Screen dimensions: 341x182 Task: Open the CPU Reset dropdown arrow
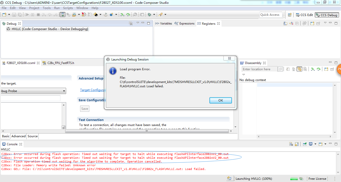[100, 15]
